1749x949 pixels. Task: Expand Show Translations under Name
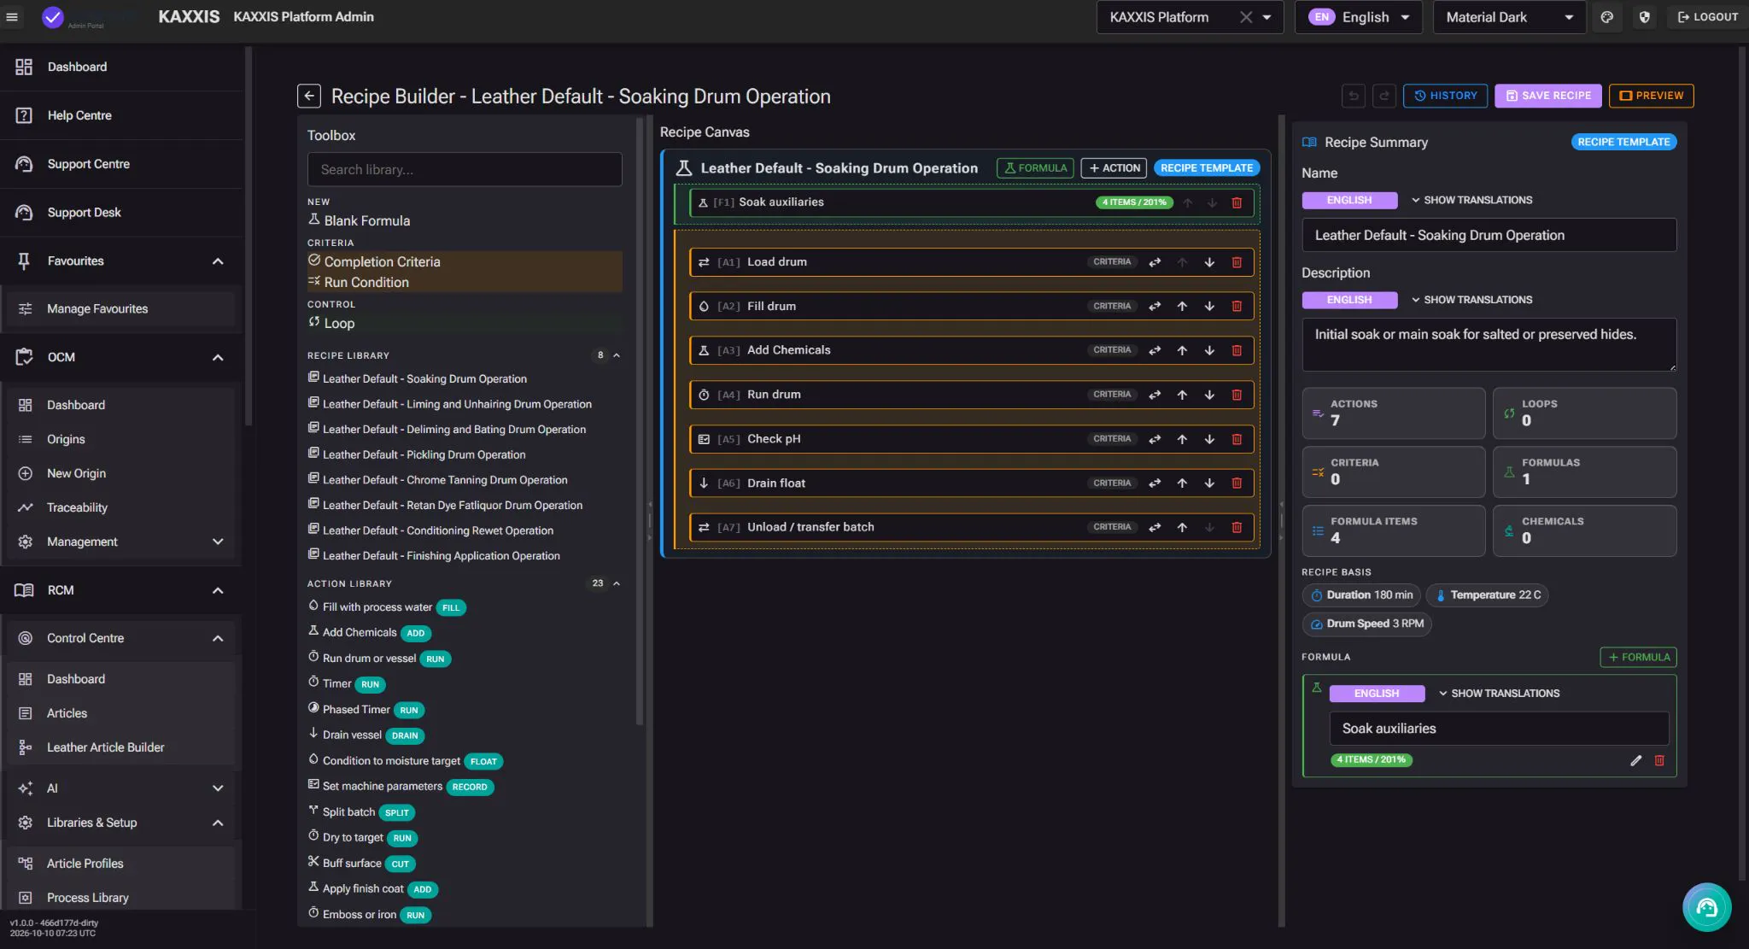[1471, 200]
